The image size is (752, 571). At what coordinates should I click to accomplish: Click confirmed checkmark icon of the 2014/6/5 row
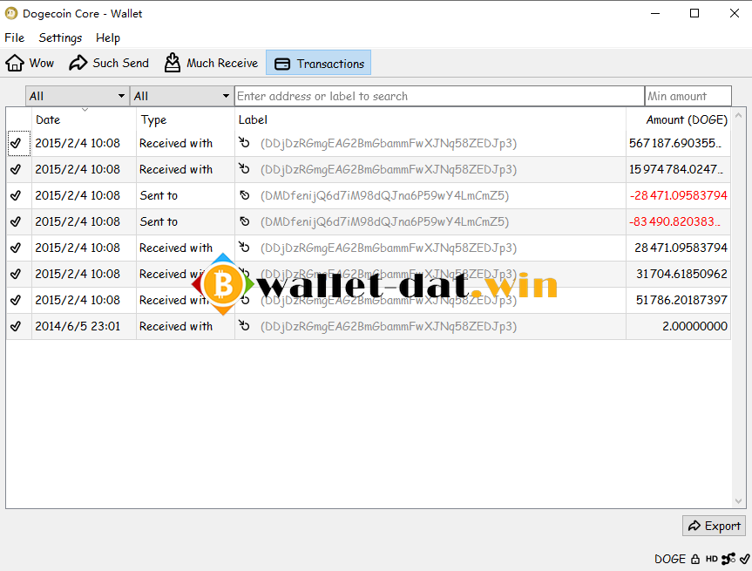tap(16, 326)
